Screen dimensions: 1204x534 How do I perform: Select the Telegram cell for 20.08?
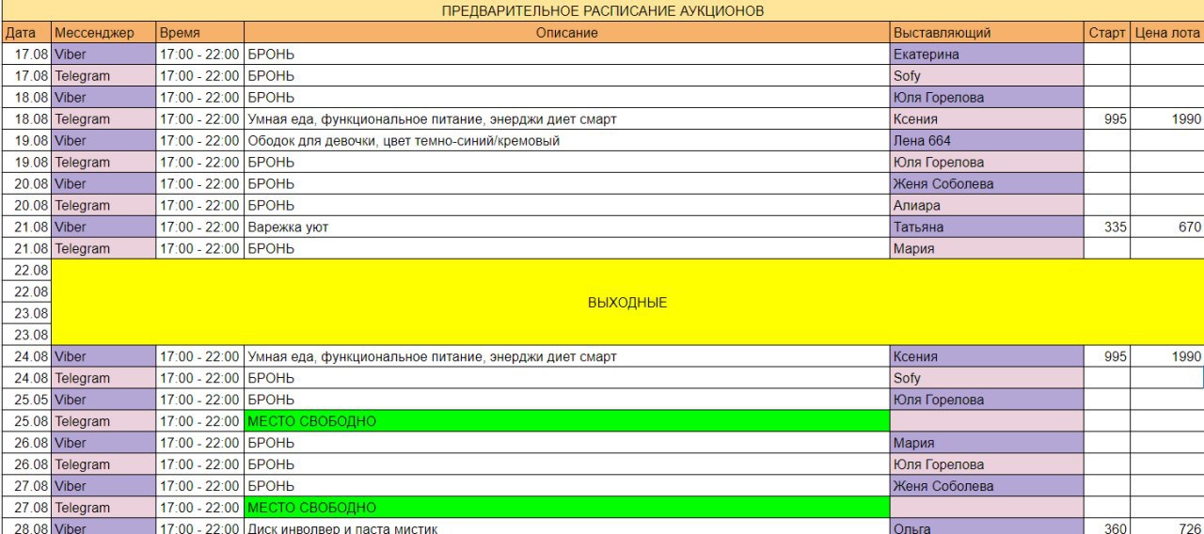103,206
